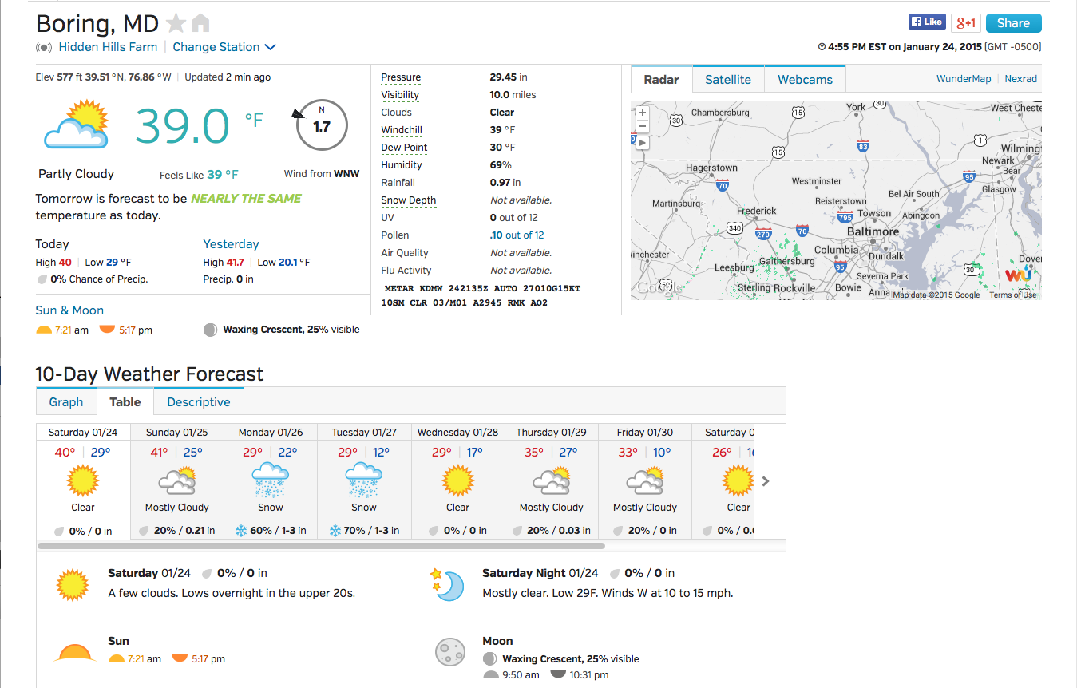The image size is (1077, 688).
Task: Click the wind direction compass dial
Action: pyautogui.click(x=322, y=125)
